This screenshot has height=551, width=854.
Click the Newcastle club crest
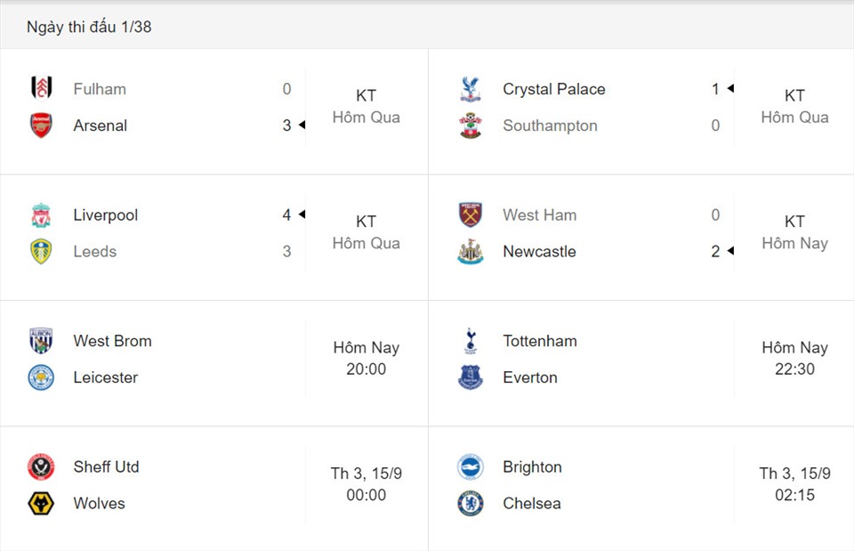[x=470, y=251]
